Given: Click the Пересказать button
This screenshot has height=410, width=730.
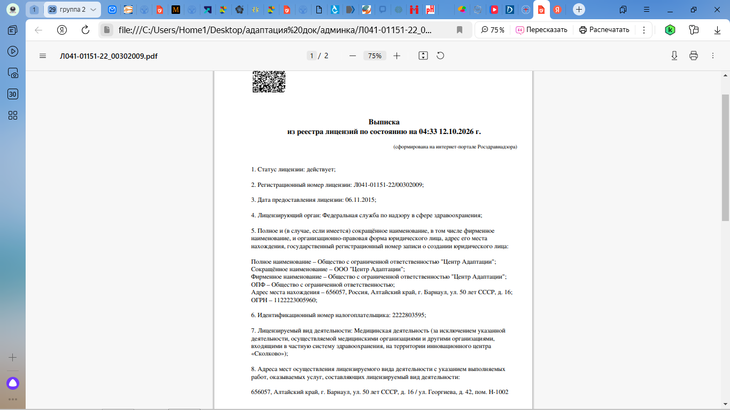Looking at the screenshot, I should click(541, 30).
